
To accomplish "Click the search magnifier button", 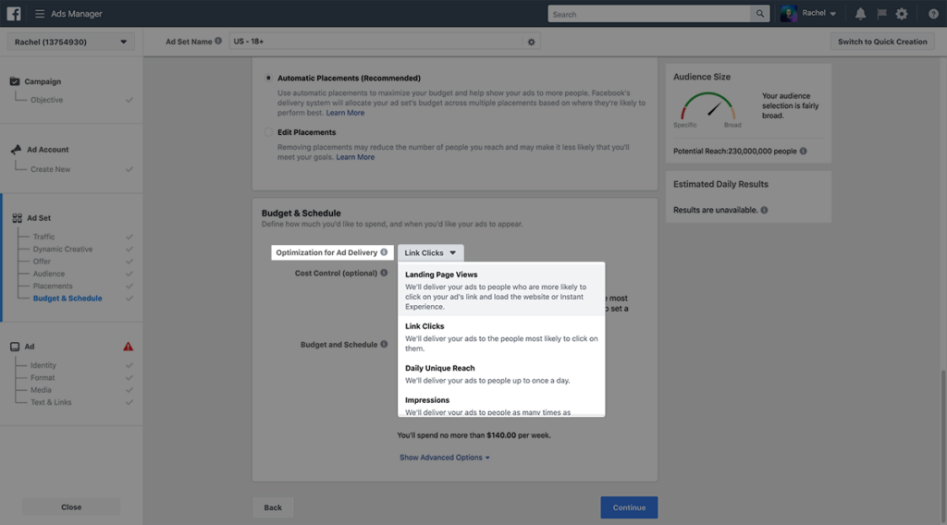I will pos(760,14).
